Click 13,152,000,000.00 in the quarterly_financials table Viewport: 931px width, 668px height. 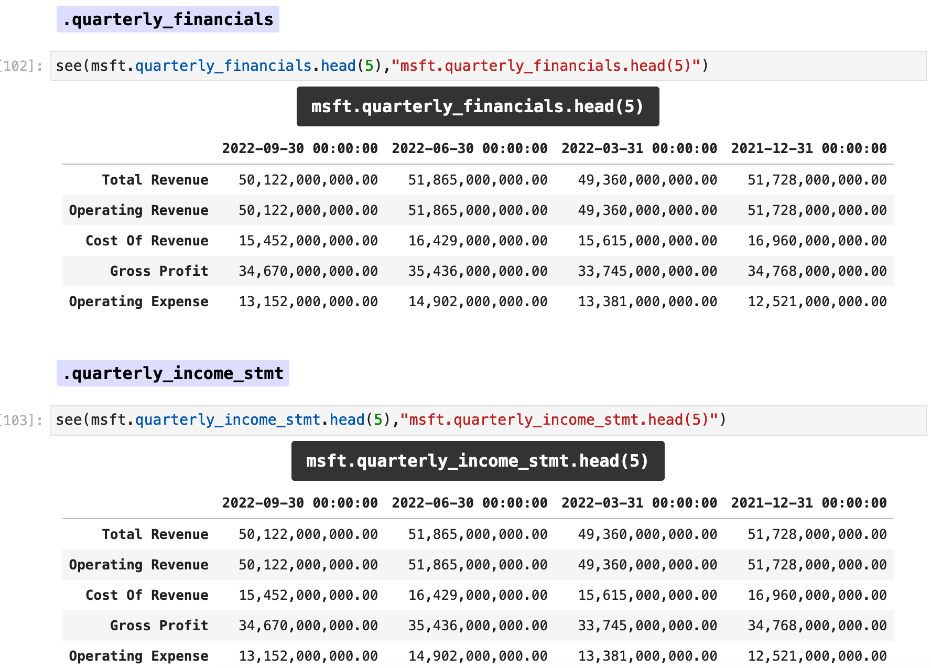[x=308, y=301]
